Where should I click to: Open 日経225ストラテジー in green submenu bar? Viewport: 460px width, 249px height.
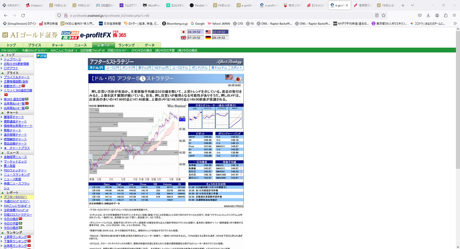tap(118, 51)
